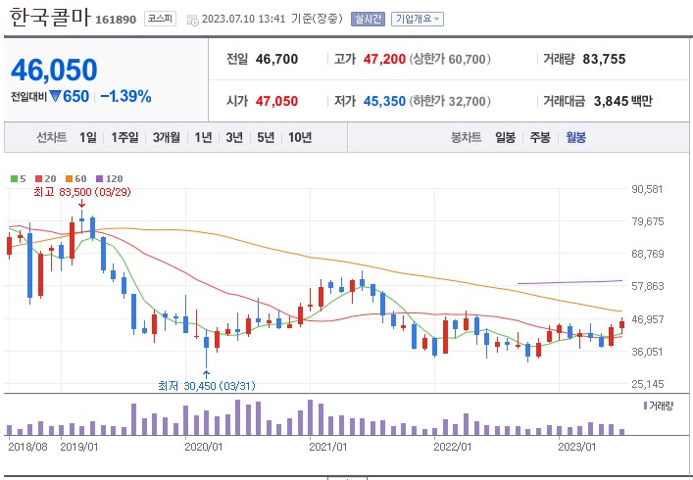
Task: Click the 거래량 value 83,755
Action: [604, 59]
